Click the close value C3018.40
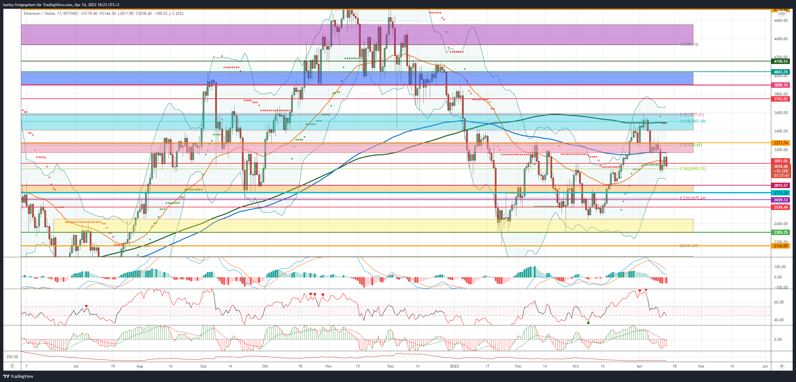This screenshot has width=796, height=382. pos(144,14)
